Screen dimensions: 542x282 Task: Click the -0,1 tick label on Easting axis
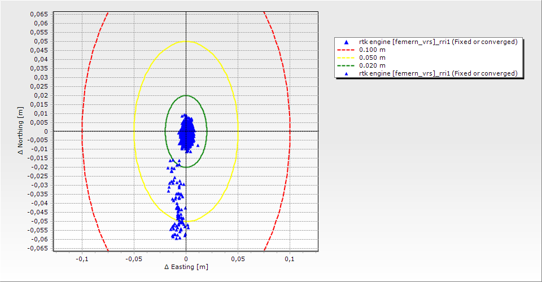82,259
